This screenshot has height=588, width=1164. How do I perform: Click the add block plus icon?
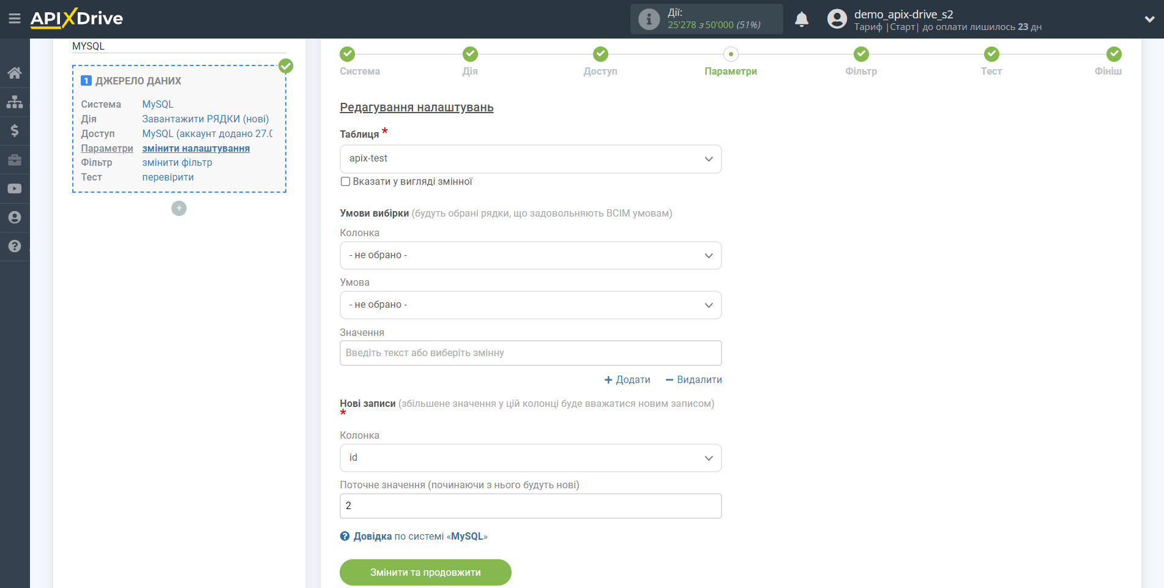[x=179, y=209]
